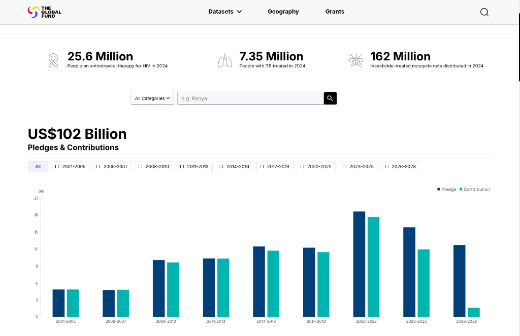Viewport: 520px width, 336px height.
Task: Check the 2011-2013 period checkbox
Action: [182, 167]
